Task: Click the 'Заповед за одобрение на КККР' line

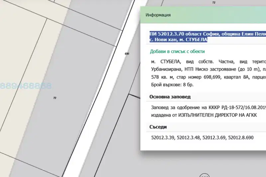Action: 208,108
